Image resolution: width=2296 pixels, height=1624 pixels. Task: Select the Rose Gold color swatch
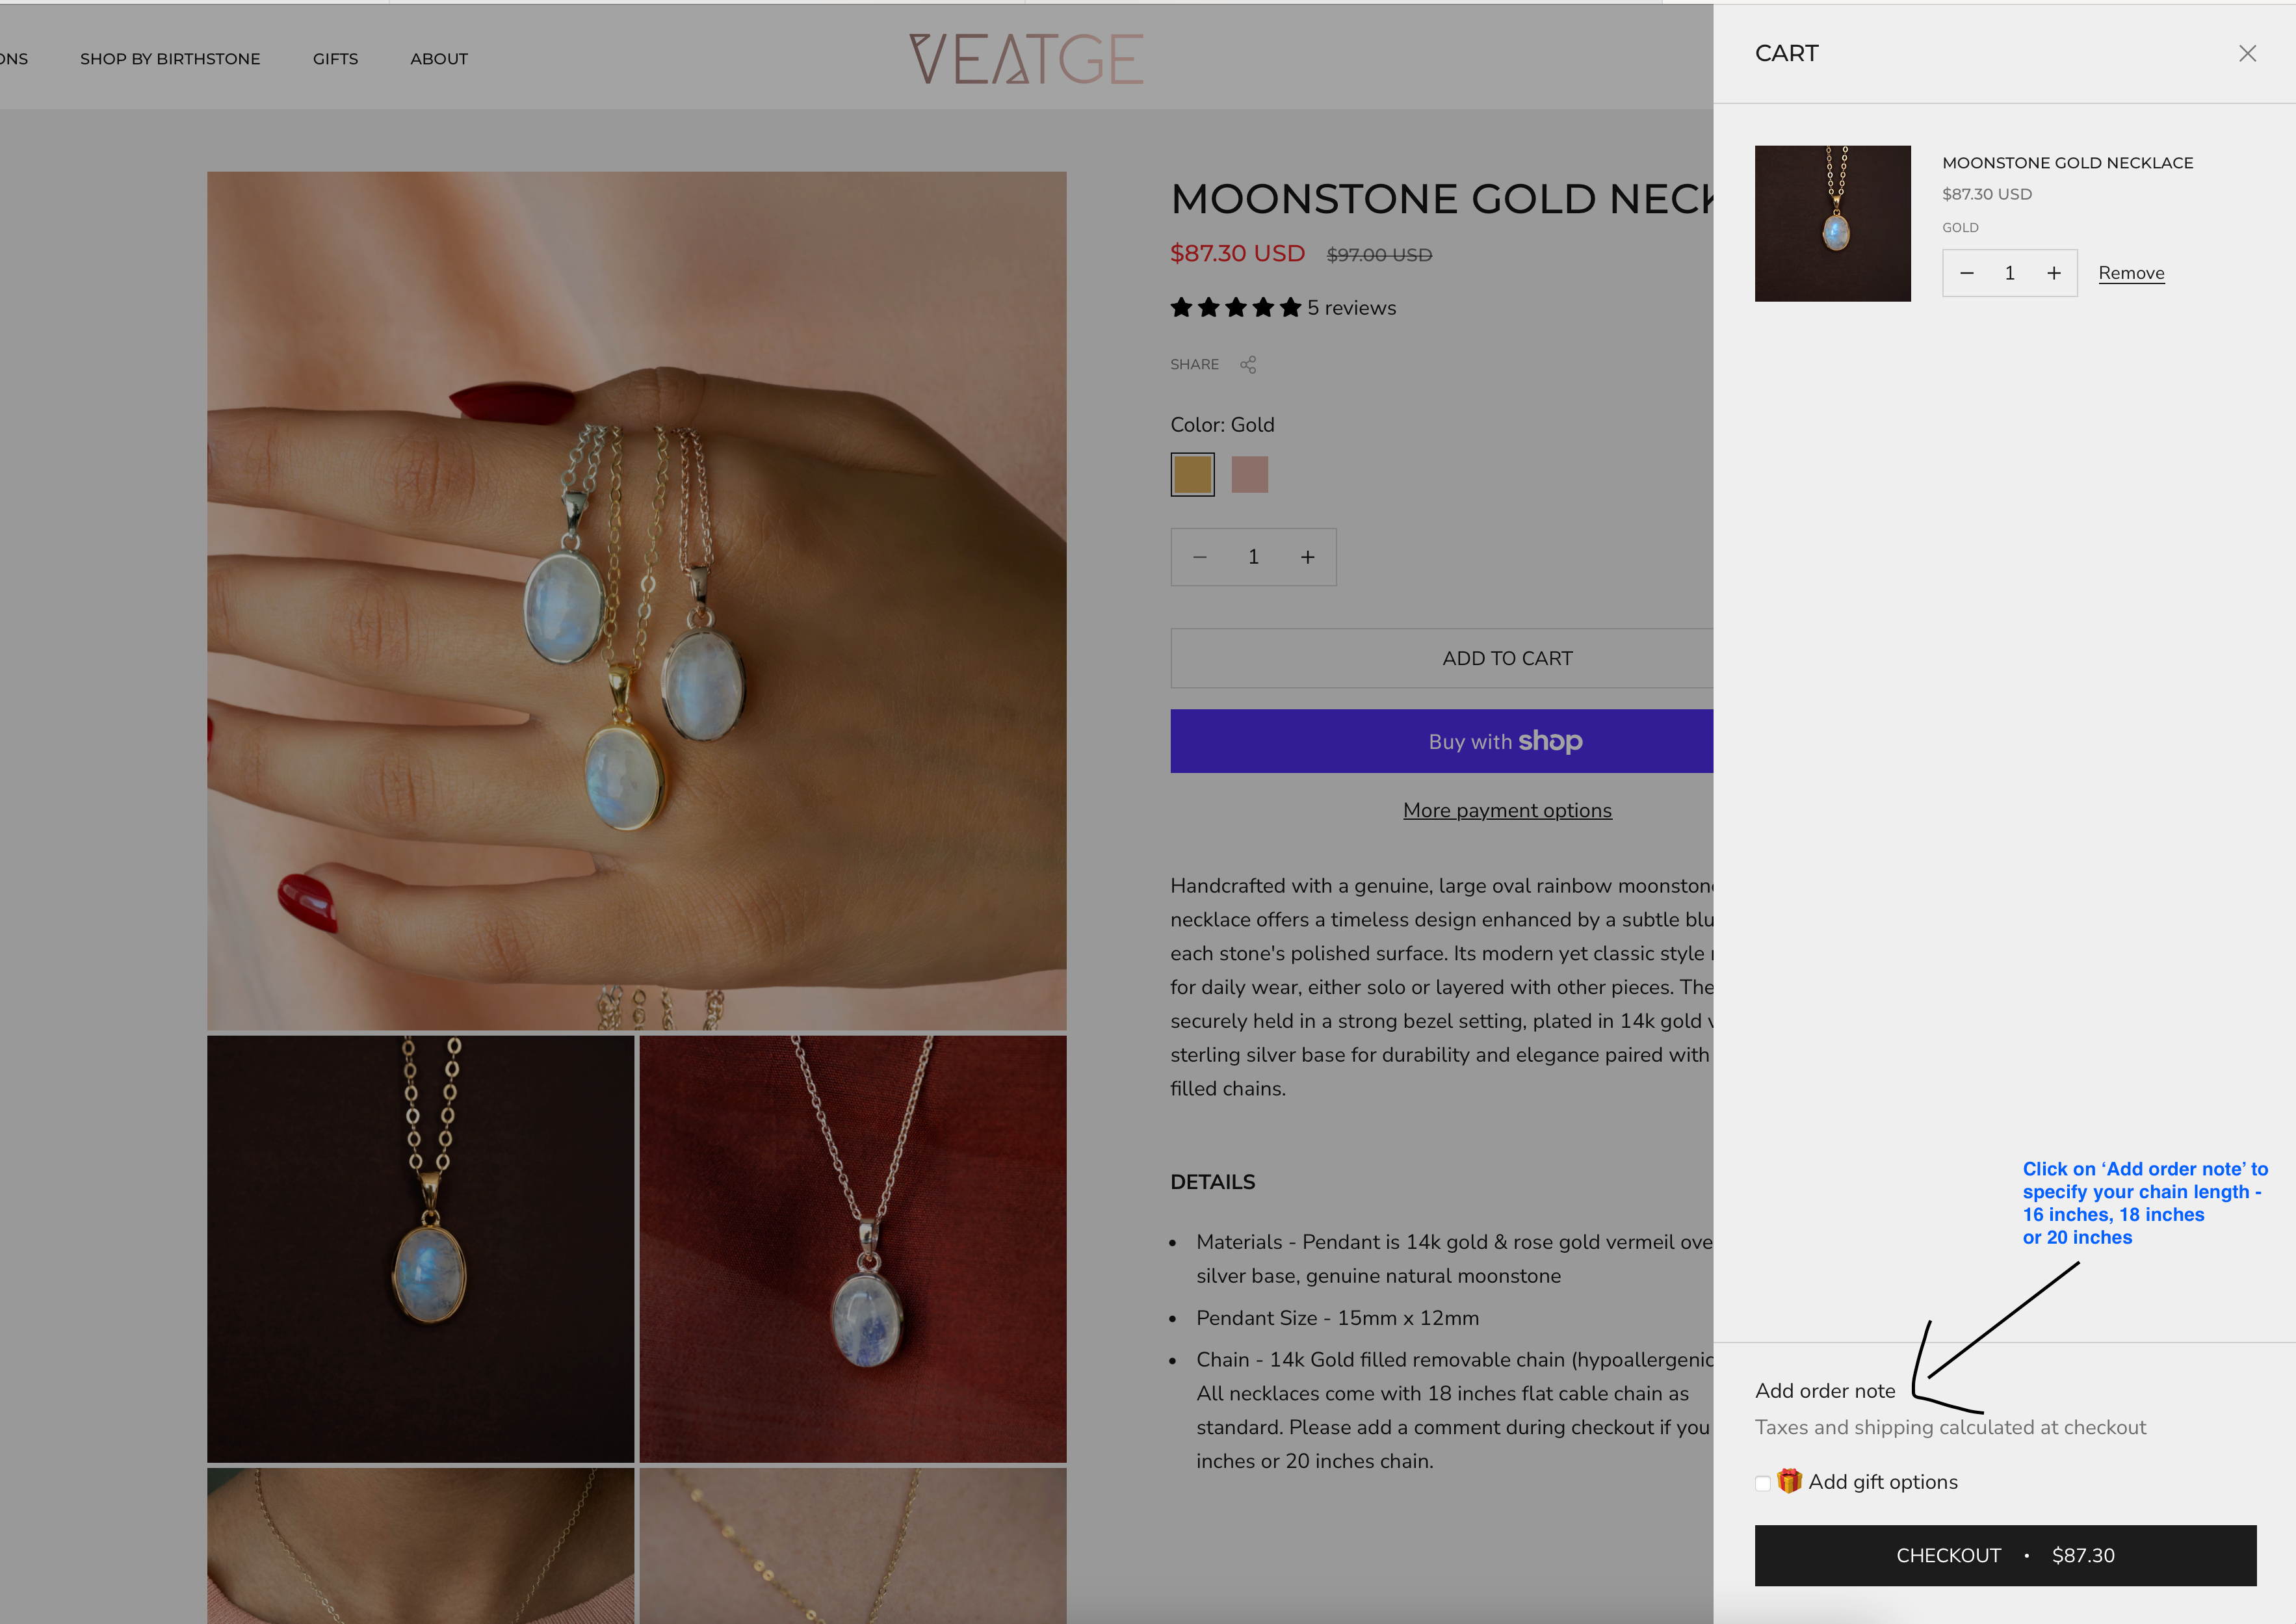coord(1249,475)
